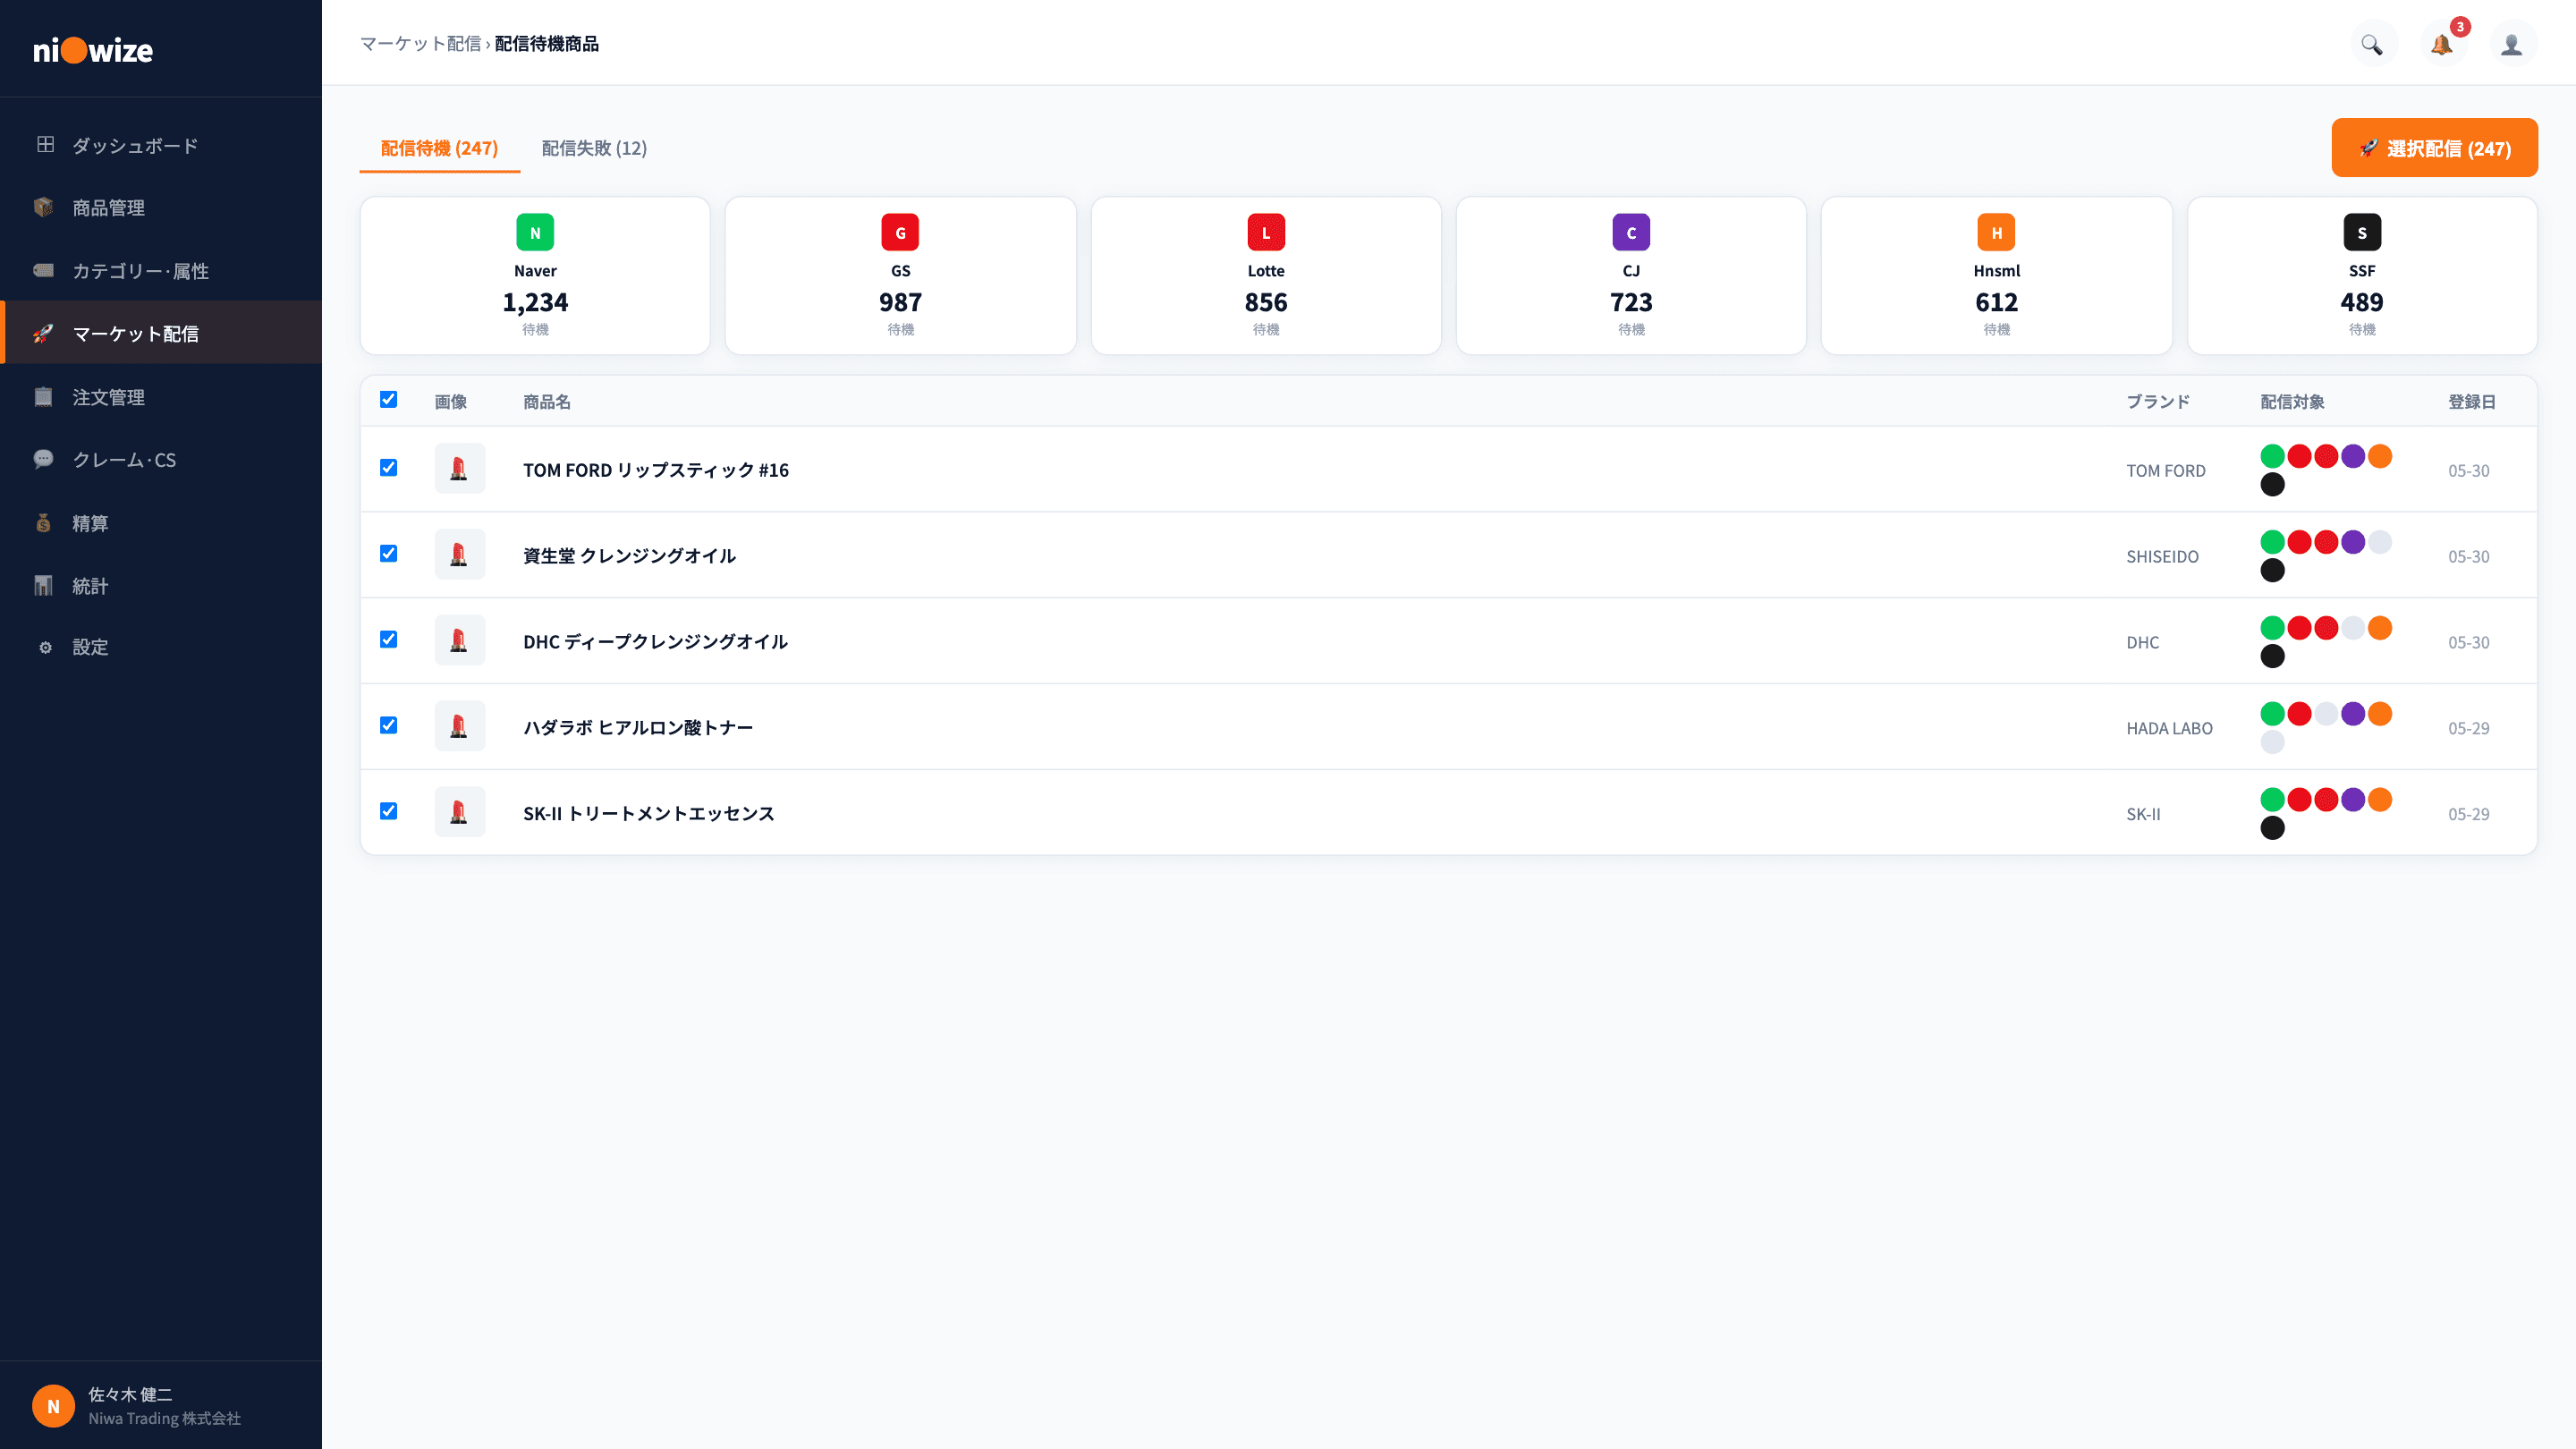Click the クレーム･CS speech bubble icon

[44, 459]
